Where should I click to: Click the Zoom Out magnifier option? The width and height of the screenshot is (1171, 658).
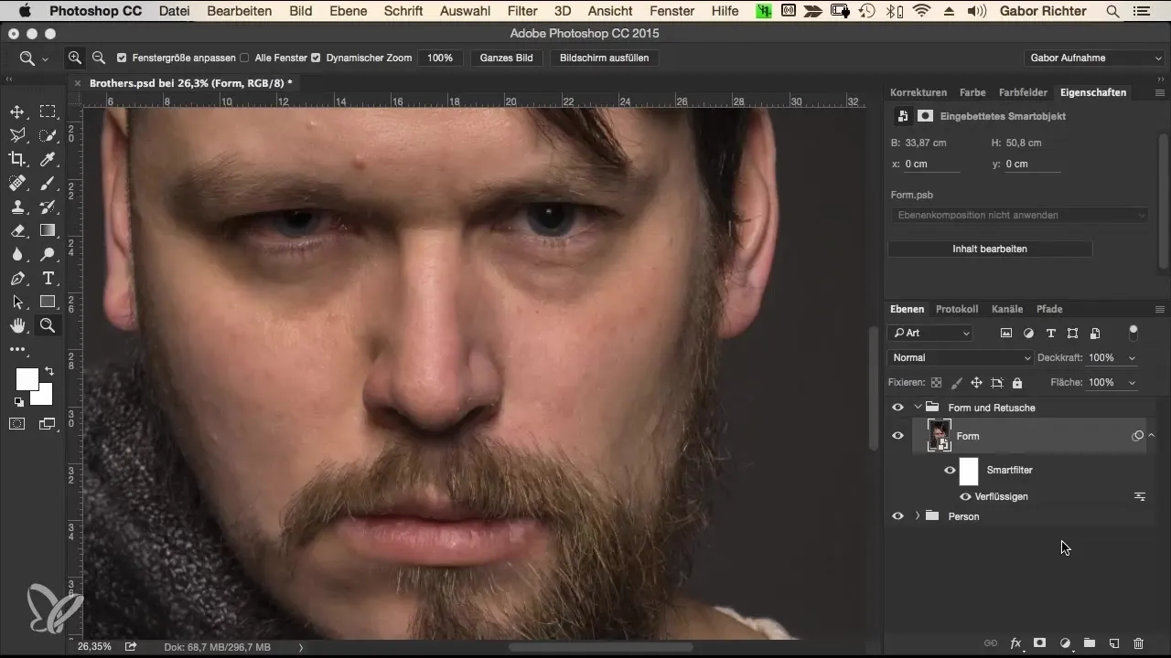click(99, 58)
